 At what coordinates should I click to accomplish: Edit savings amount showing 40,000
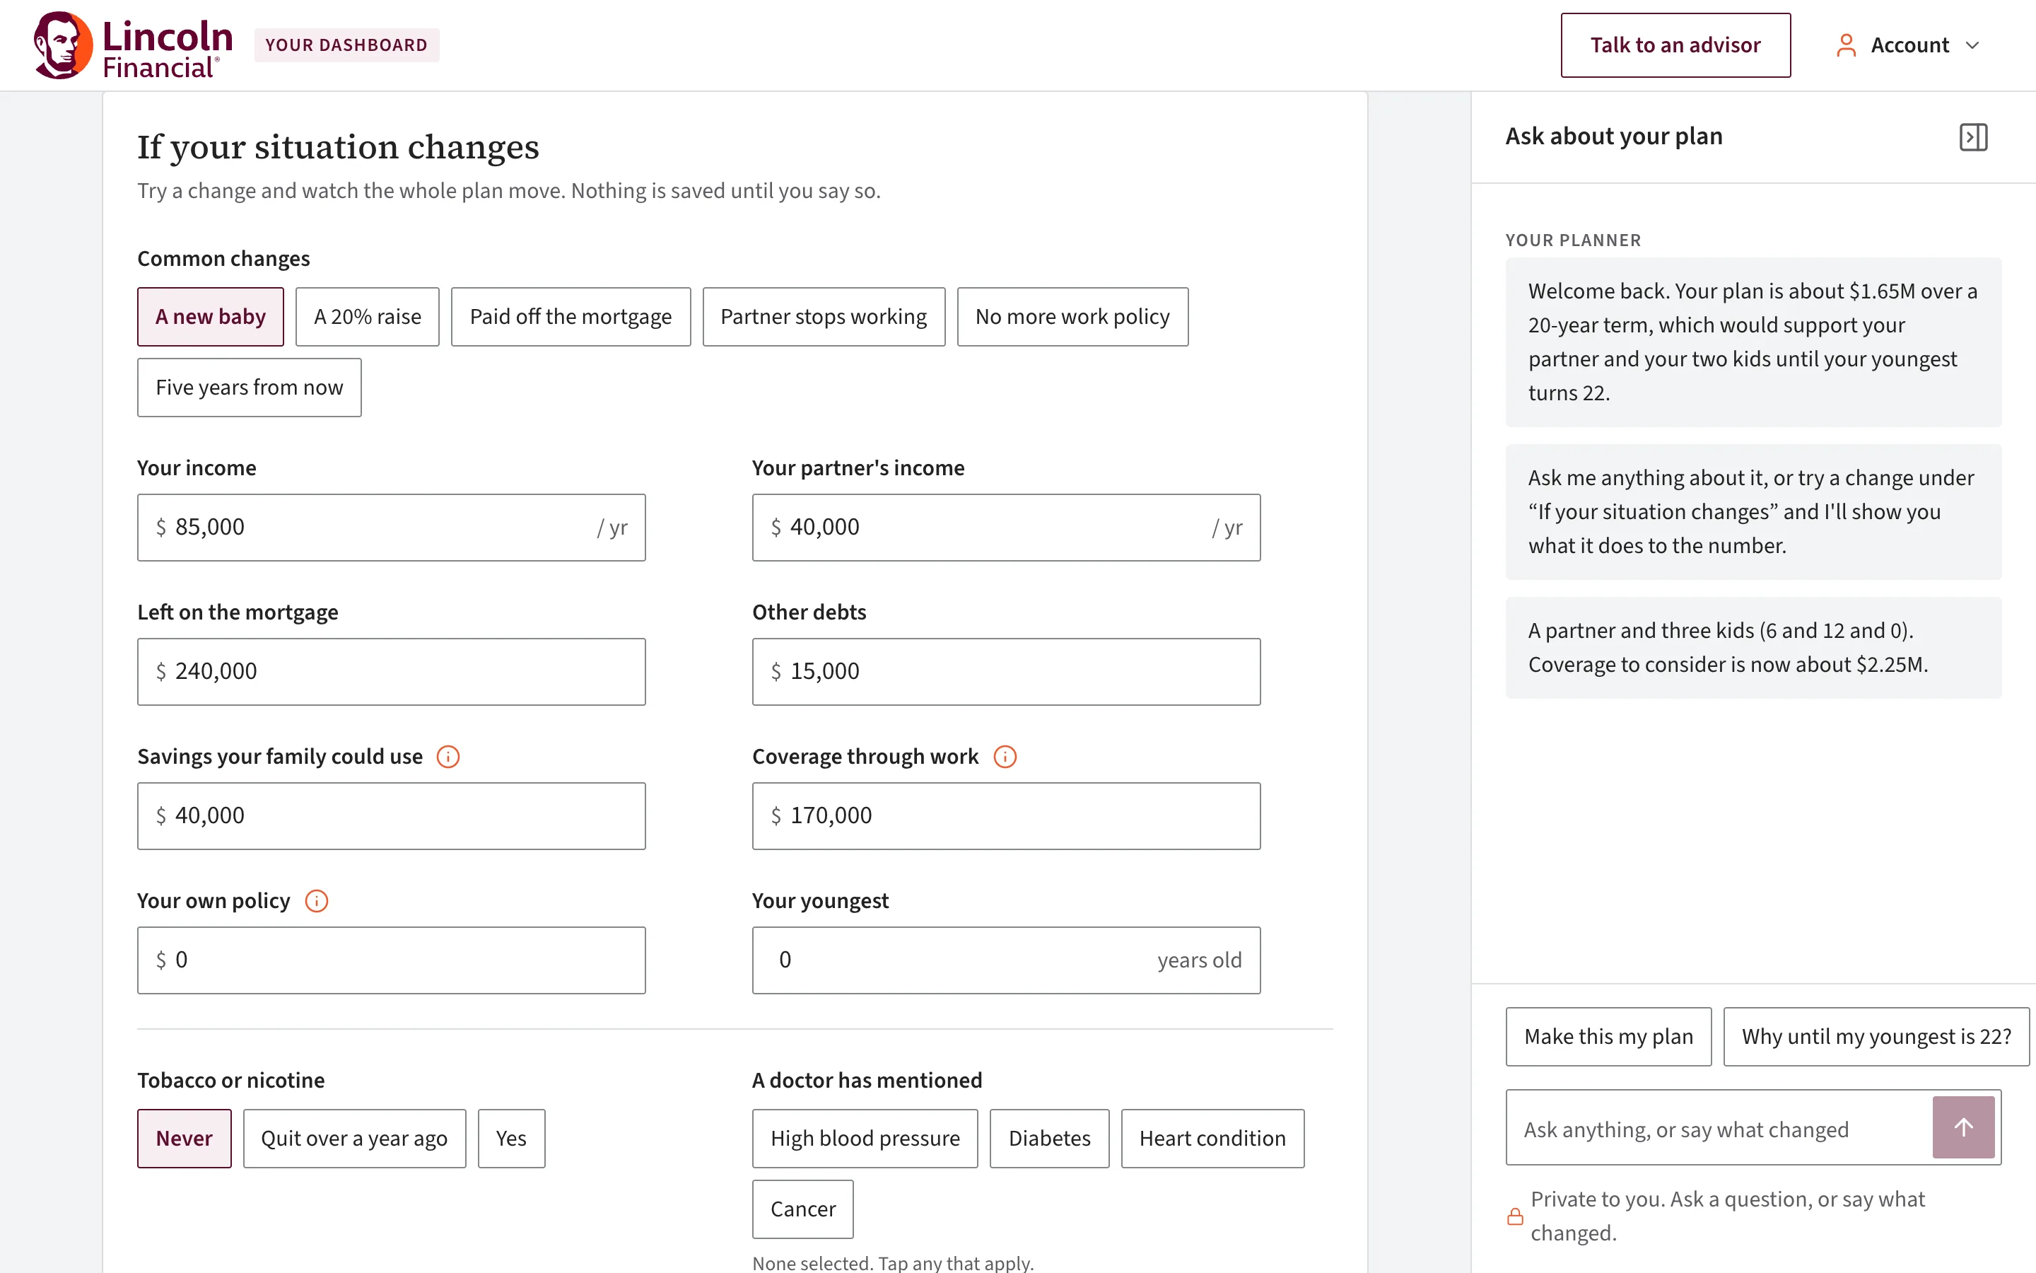pyautogui.click(x=391, y=816)
